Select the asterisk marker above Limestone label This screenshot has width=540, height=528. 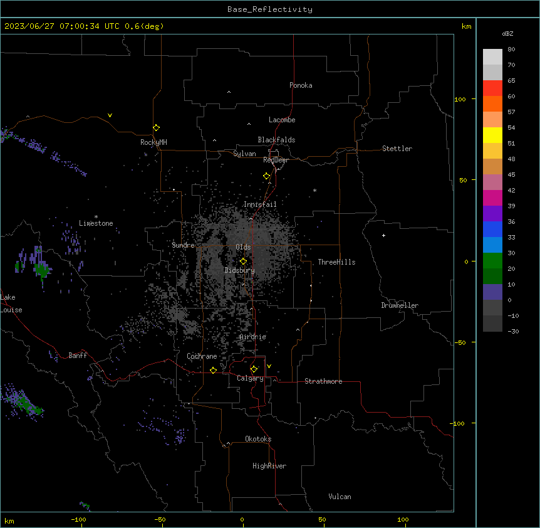click(96, 217)
